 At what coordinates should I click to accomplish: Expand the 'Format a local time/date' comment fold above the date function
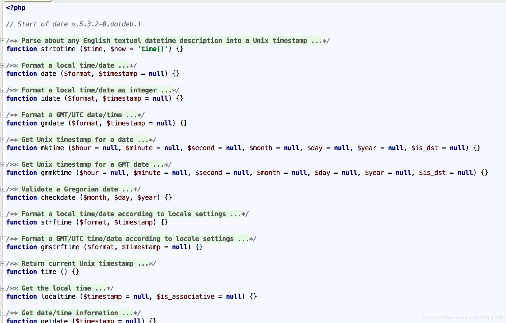(3, 65)
